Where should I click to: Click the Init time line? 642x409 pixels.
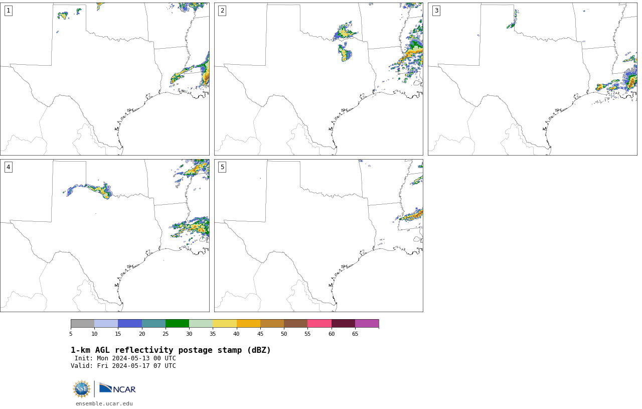tap(125, 358)
